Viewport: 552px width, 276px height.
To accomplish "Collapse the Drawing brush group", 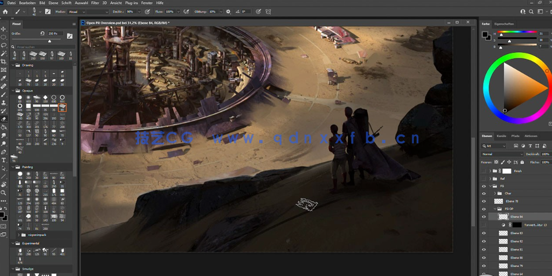I will tap(14, 65).
